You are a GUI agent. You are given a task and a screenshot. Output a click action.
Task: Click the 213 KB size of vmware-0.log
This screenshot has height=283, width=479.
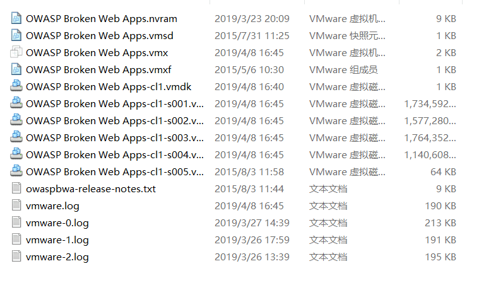(441, 223)
